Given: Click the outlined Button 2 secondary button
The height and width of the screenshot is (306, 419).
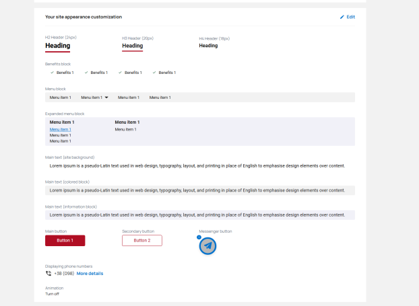Looking at the screenshot, I should click(142, 240).
